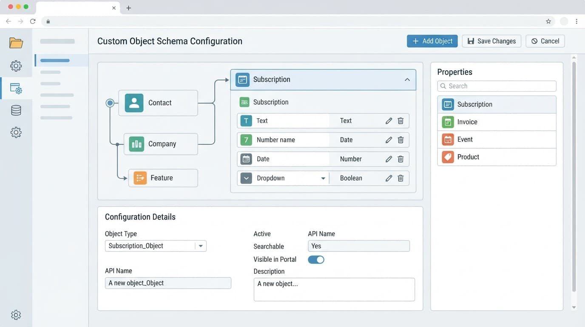Click the browser back arrow

coord(8,21)
